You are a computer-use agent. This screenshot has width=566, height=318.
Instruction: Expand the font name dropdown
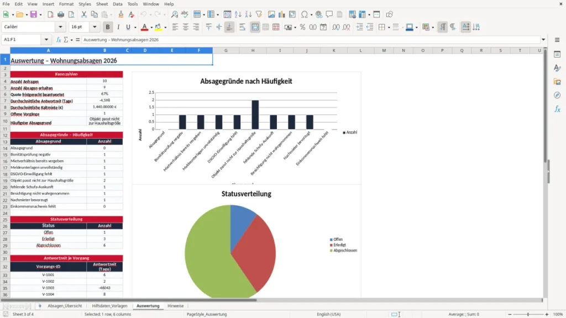coord(60,26)
